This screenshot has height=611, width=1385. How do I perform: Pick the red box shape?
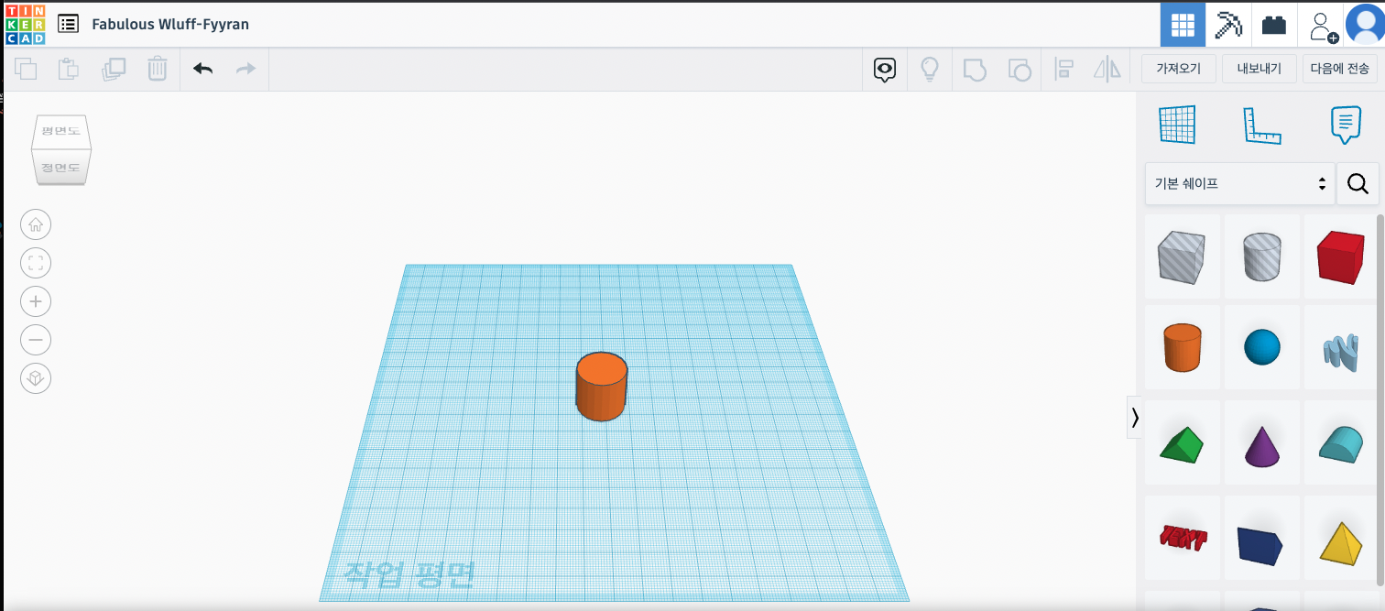[x=1341, y=256]
